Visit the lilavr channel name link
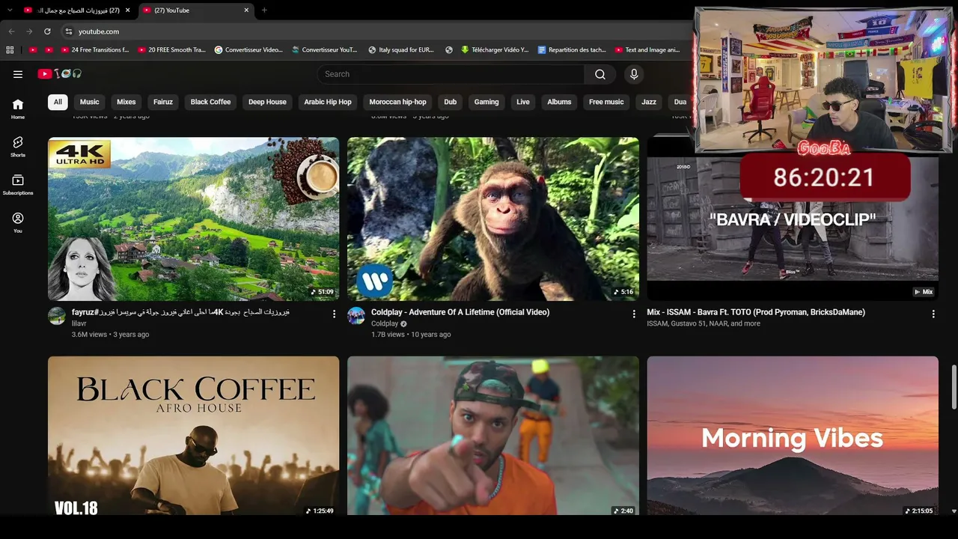958x539 pixels. click(79, 323)
